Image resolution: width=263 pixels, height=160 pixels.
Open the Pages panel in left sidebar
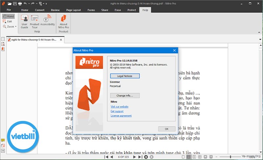3,39
